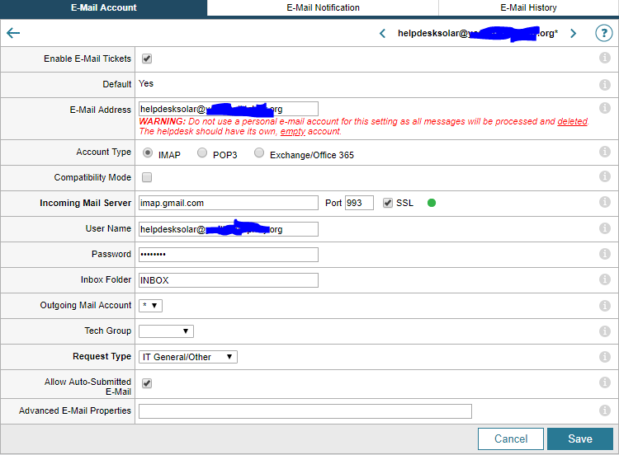This screenshot has width=619, height=455.
Task: Click info icon for Inbox Folder
Action: coord(605,279)
